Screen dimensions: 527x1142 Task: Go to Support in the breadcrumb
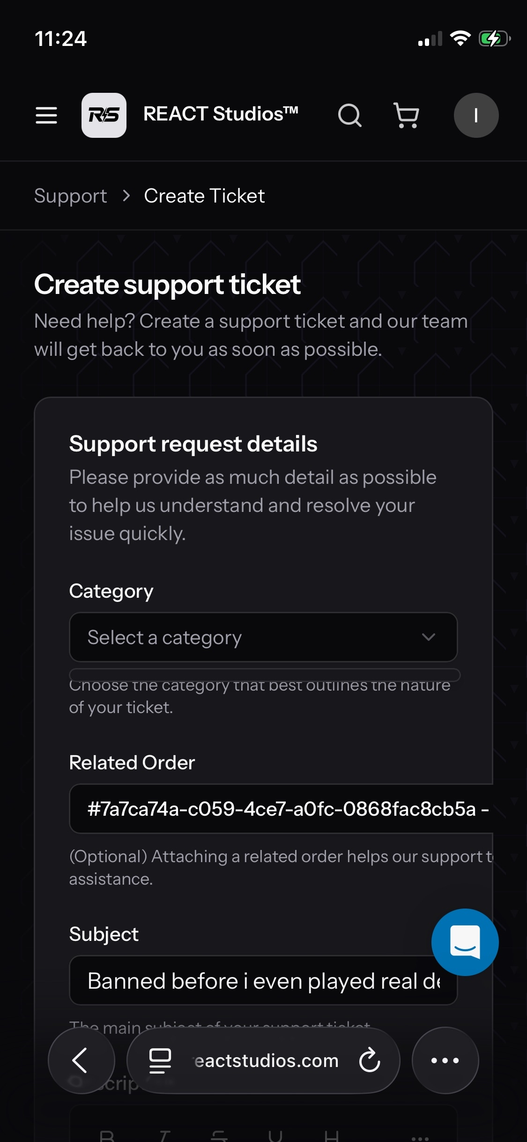71,196
